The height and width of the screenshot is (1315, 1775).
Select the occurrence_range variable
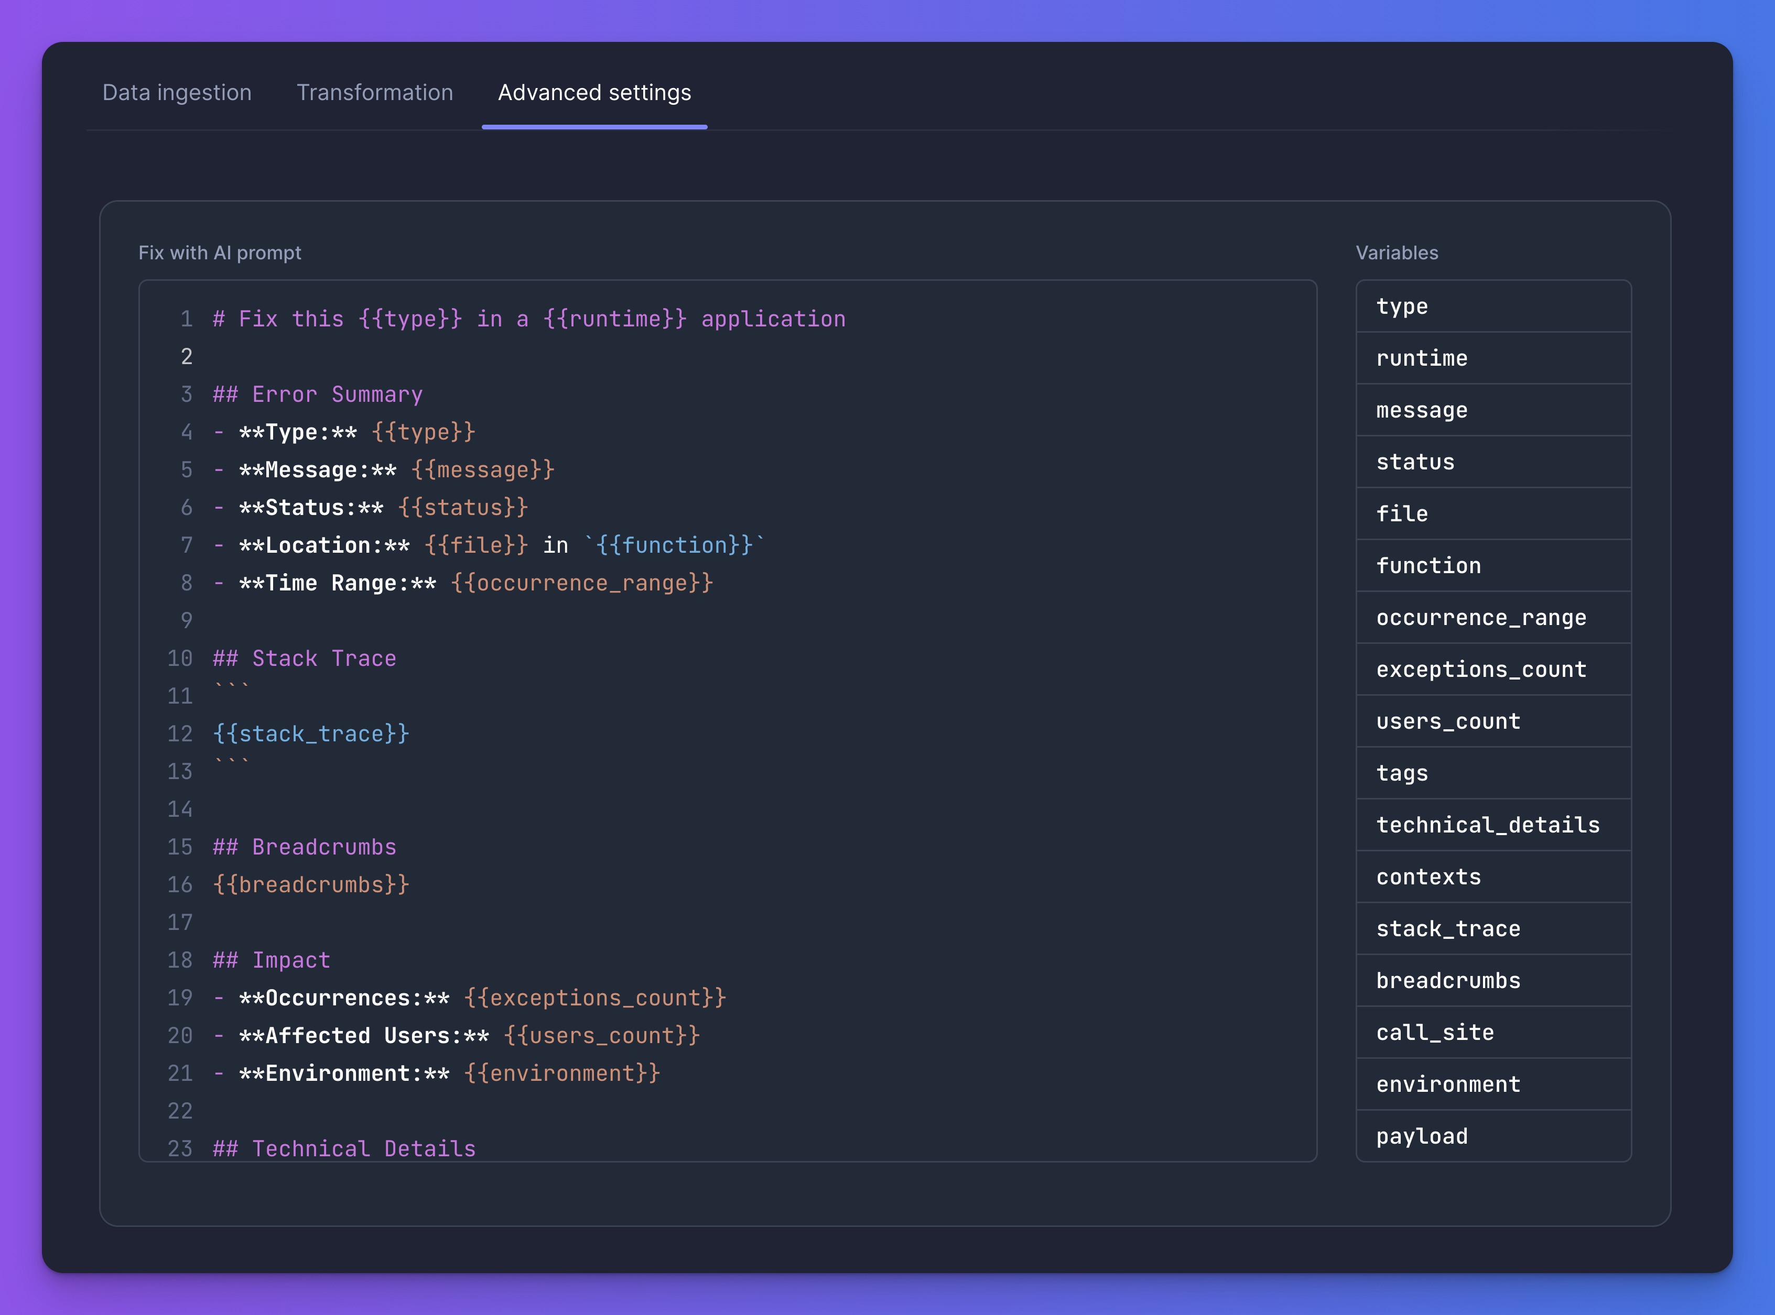tap(1493, 617)
